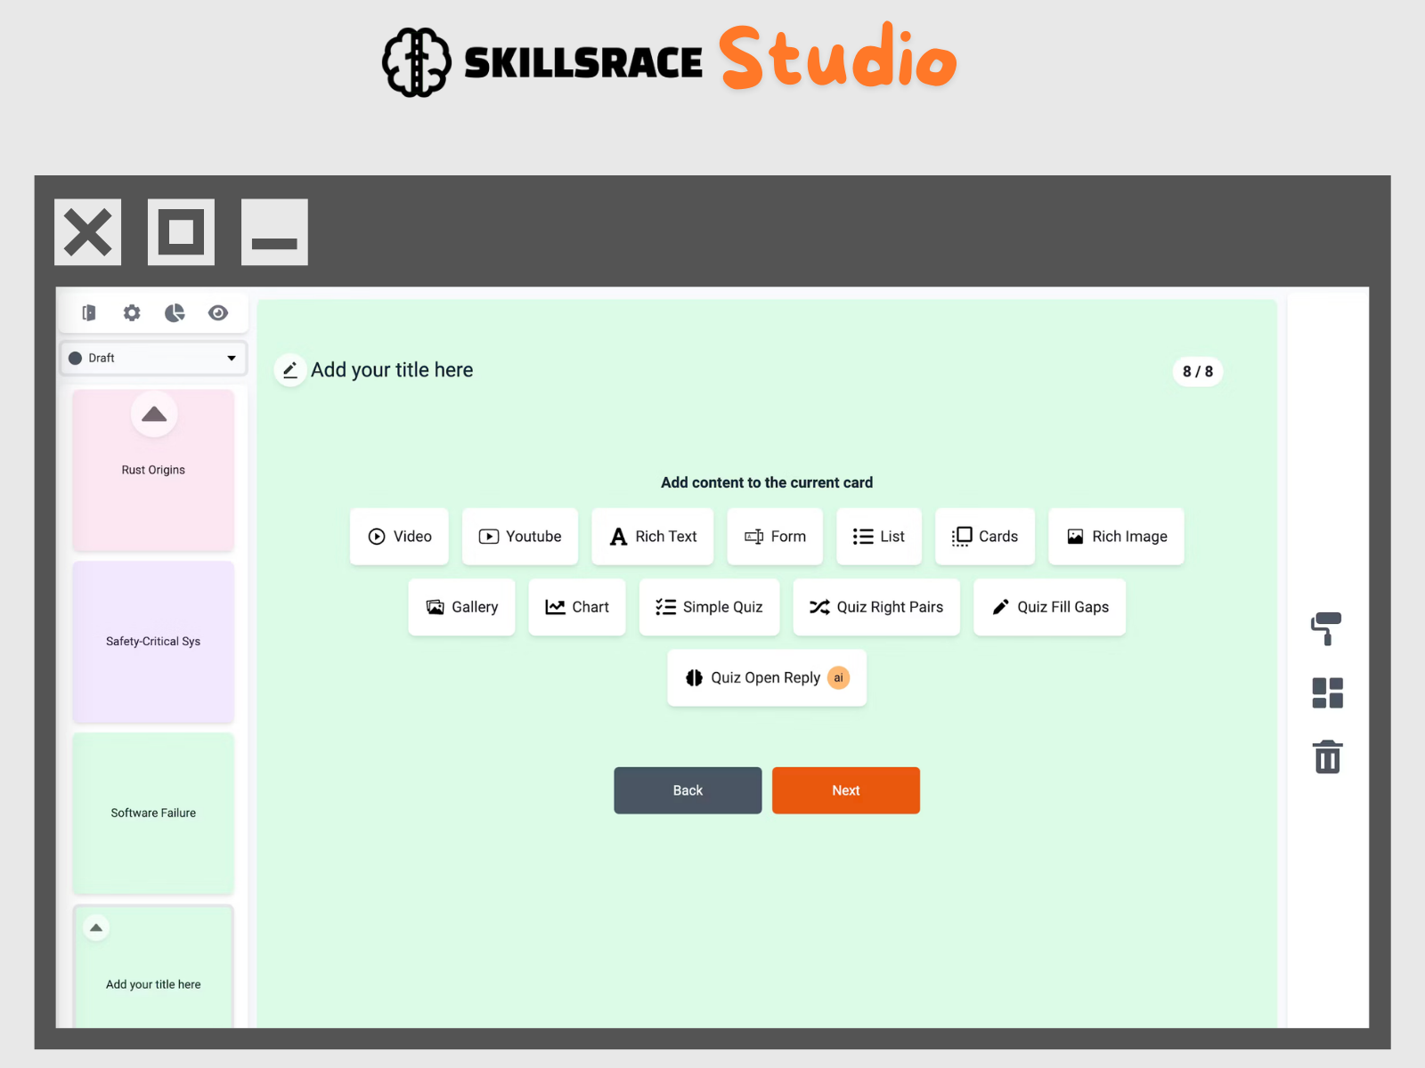This screenshot has width=1425, height=1068.
Task: Open the pie chart analytics icon
Action: coord(175,312)
